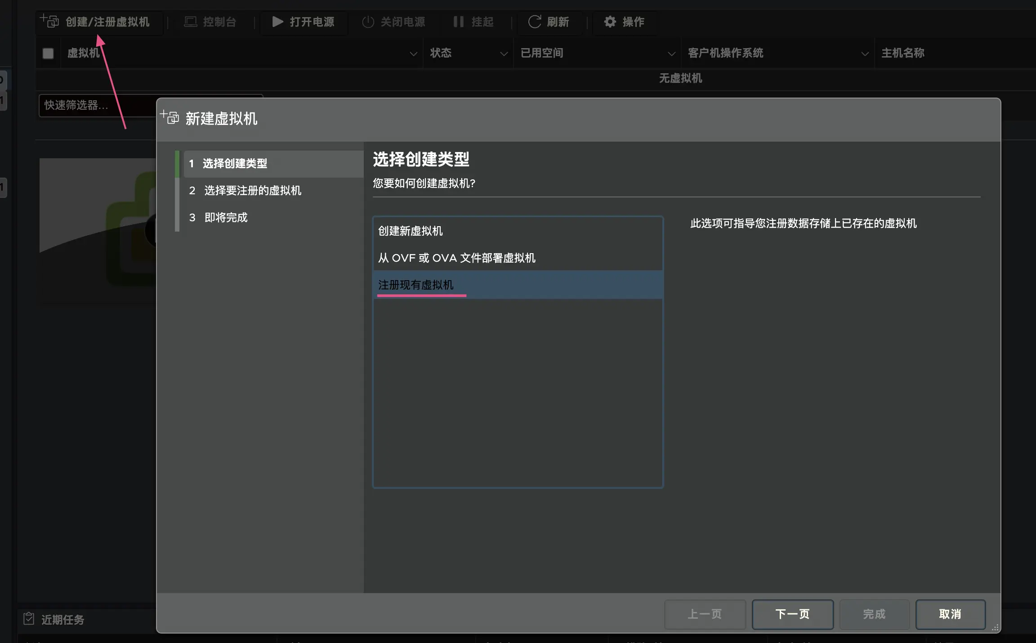Expand the 状态 column dropdown chevron
This screenshot has width=1036, height=643.
(x=504, y=54)
